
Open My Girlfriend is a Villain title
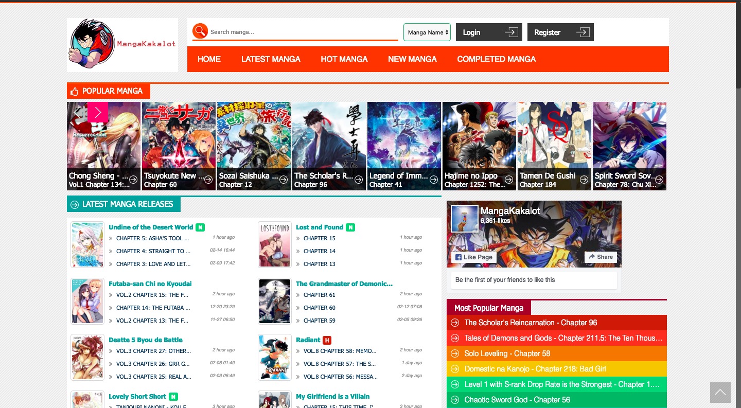pyautogui.click(x=333, y=397)
